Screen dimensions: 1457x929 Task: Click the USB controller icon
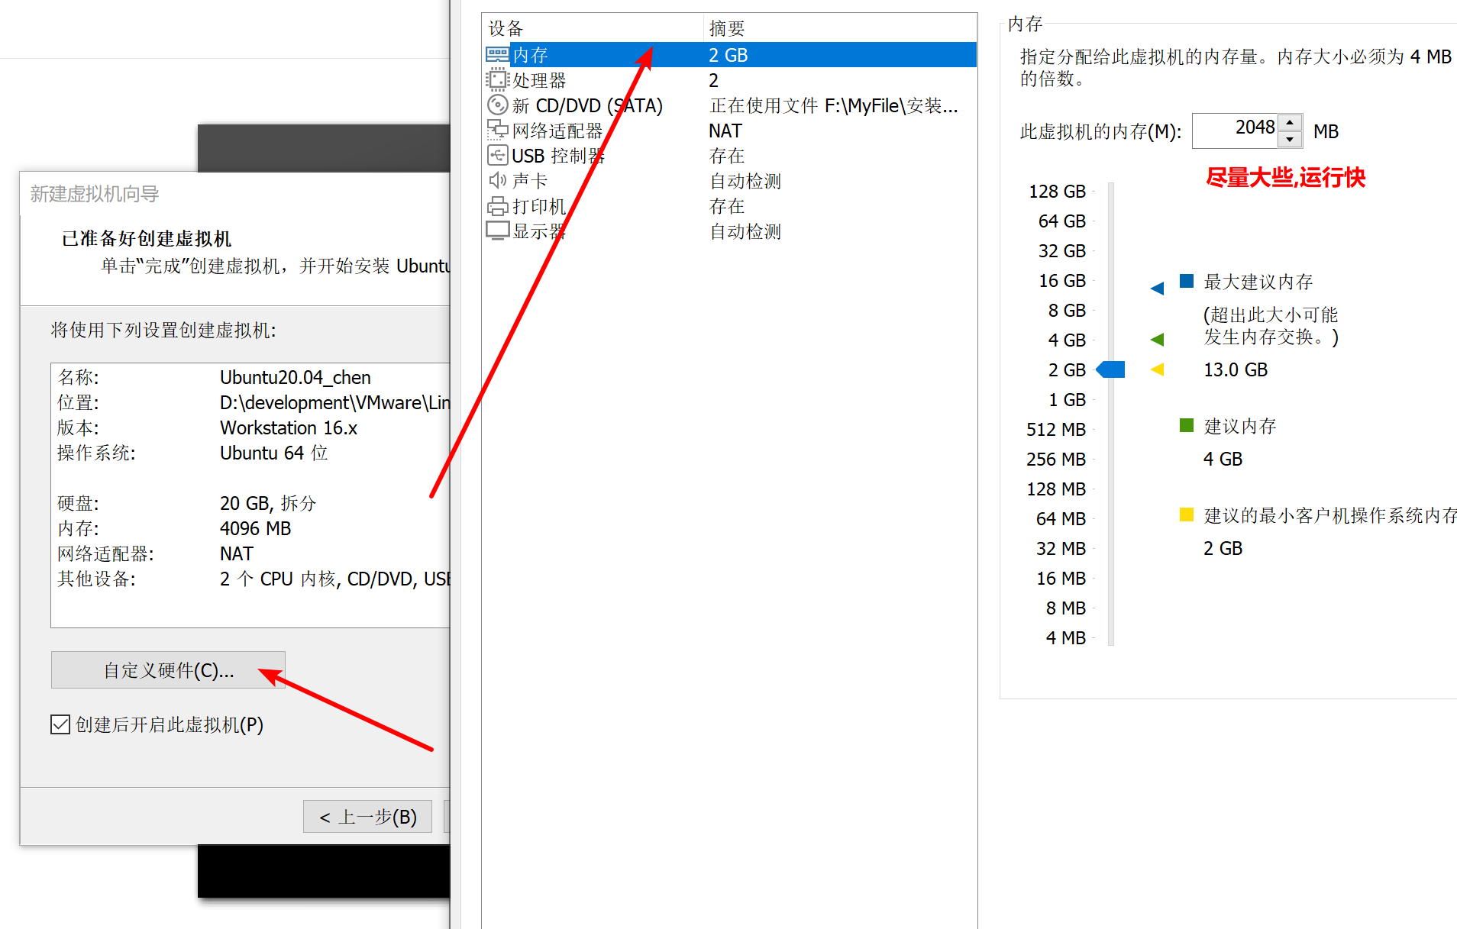(x=498, y=156)
